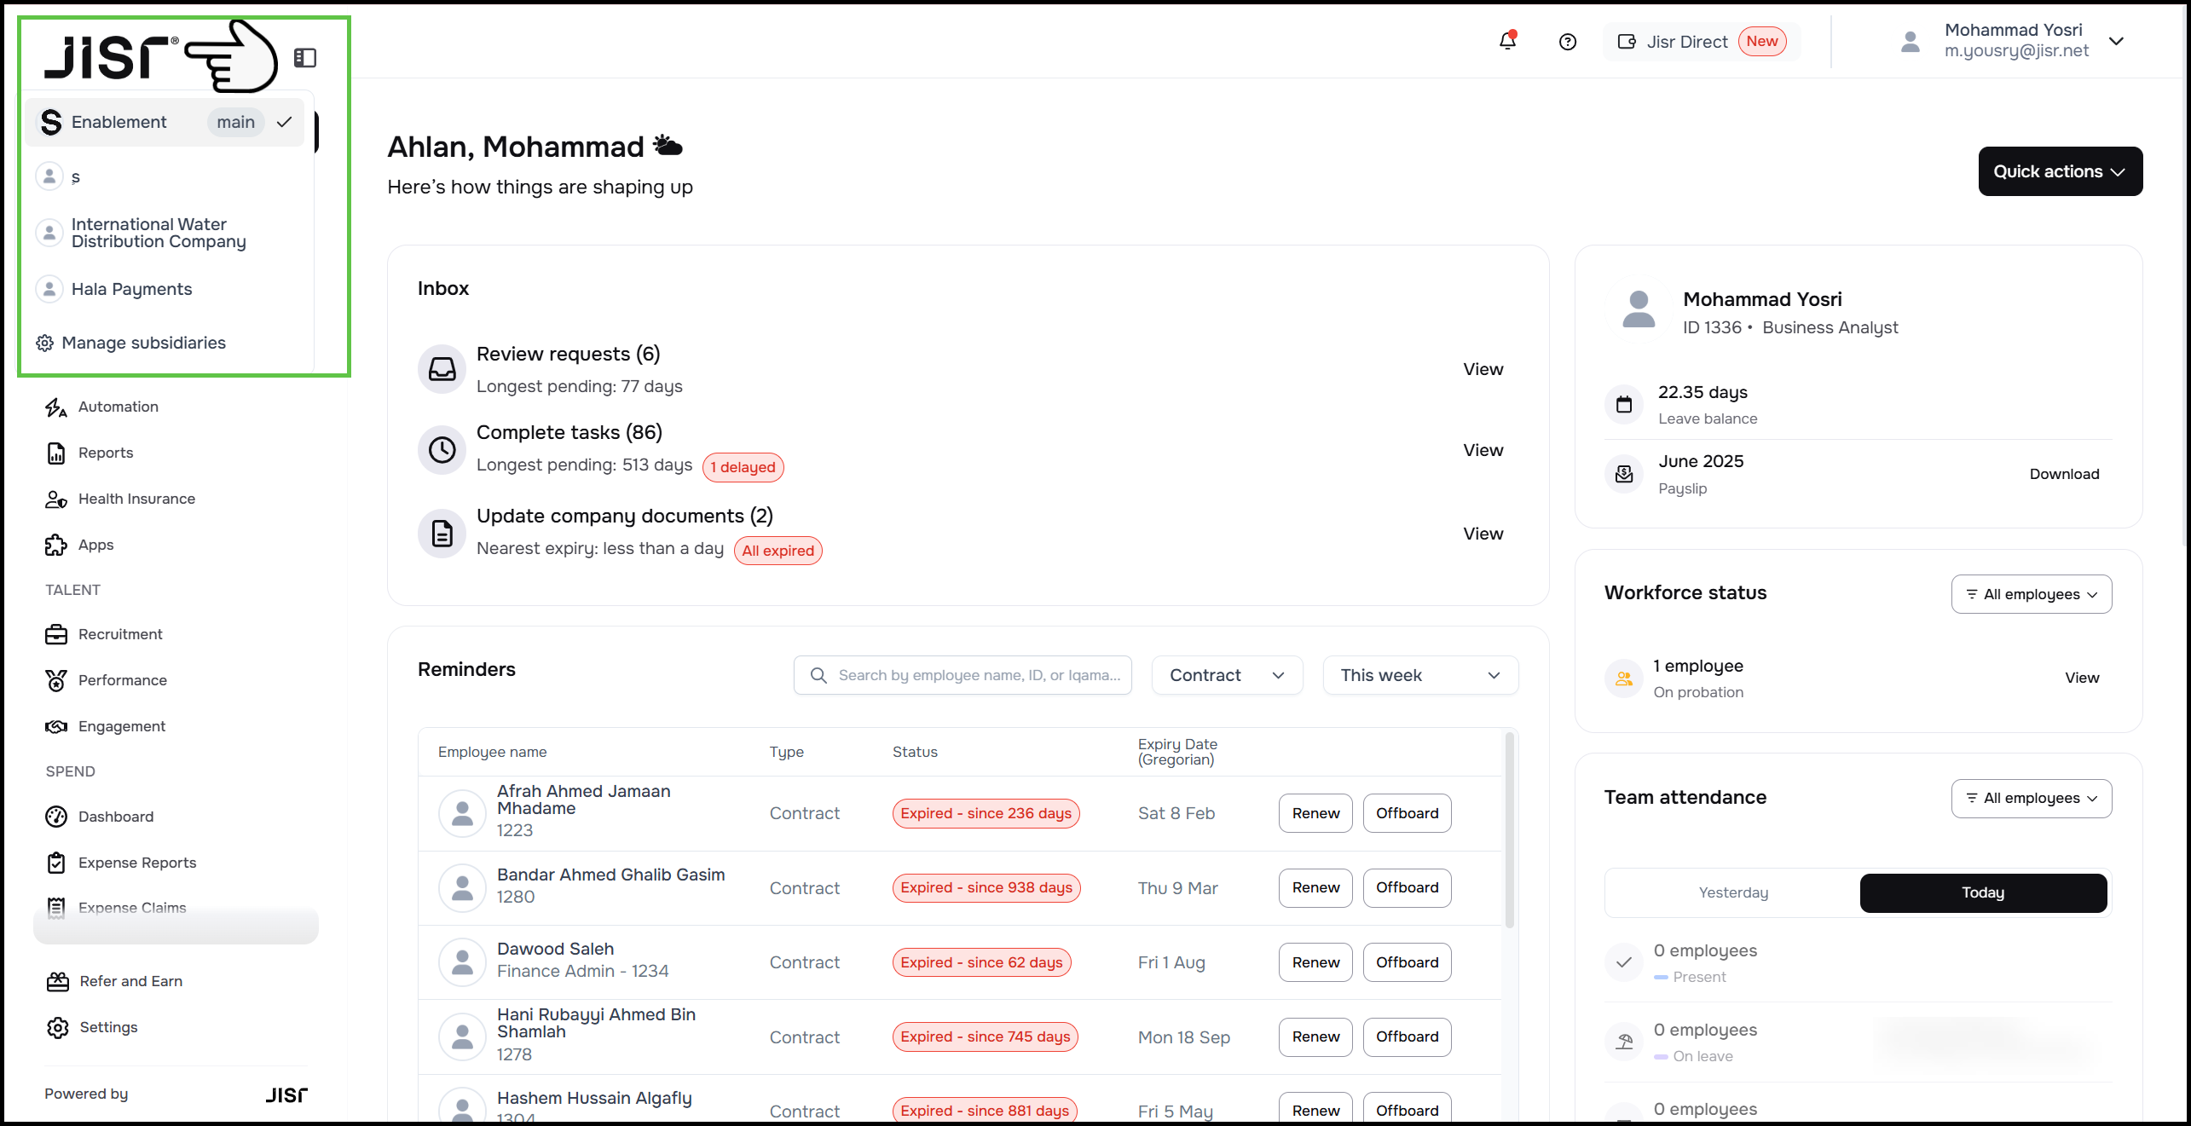Collapse sidebar with panel toggle icon
The width and height of the screenshot is (2191, 1126).
(305, 58)
